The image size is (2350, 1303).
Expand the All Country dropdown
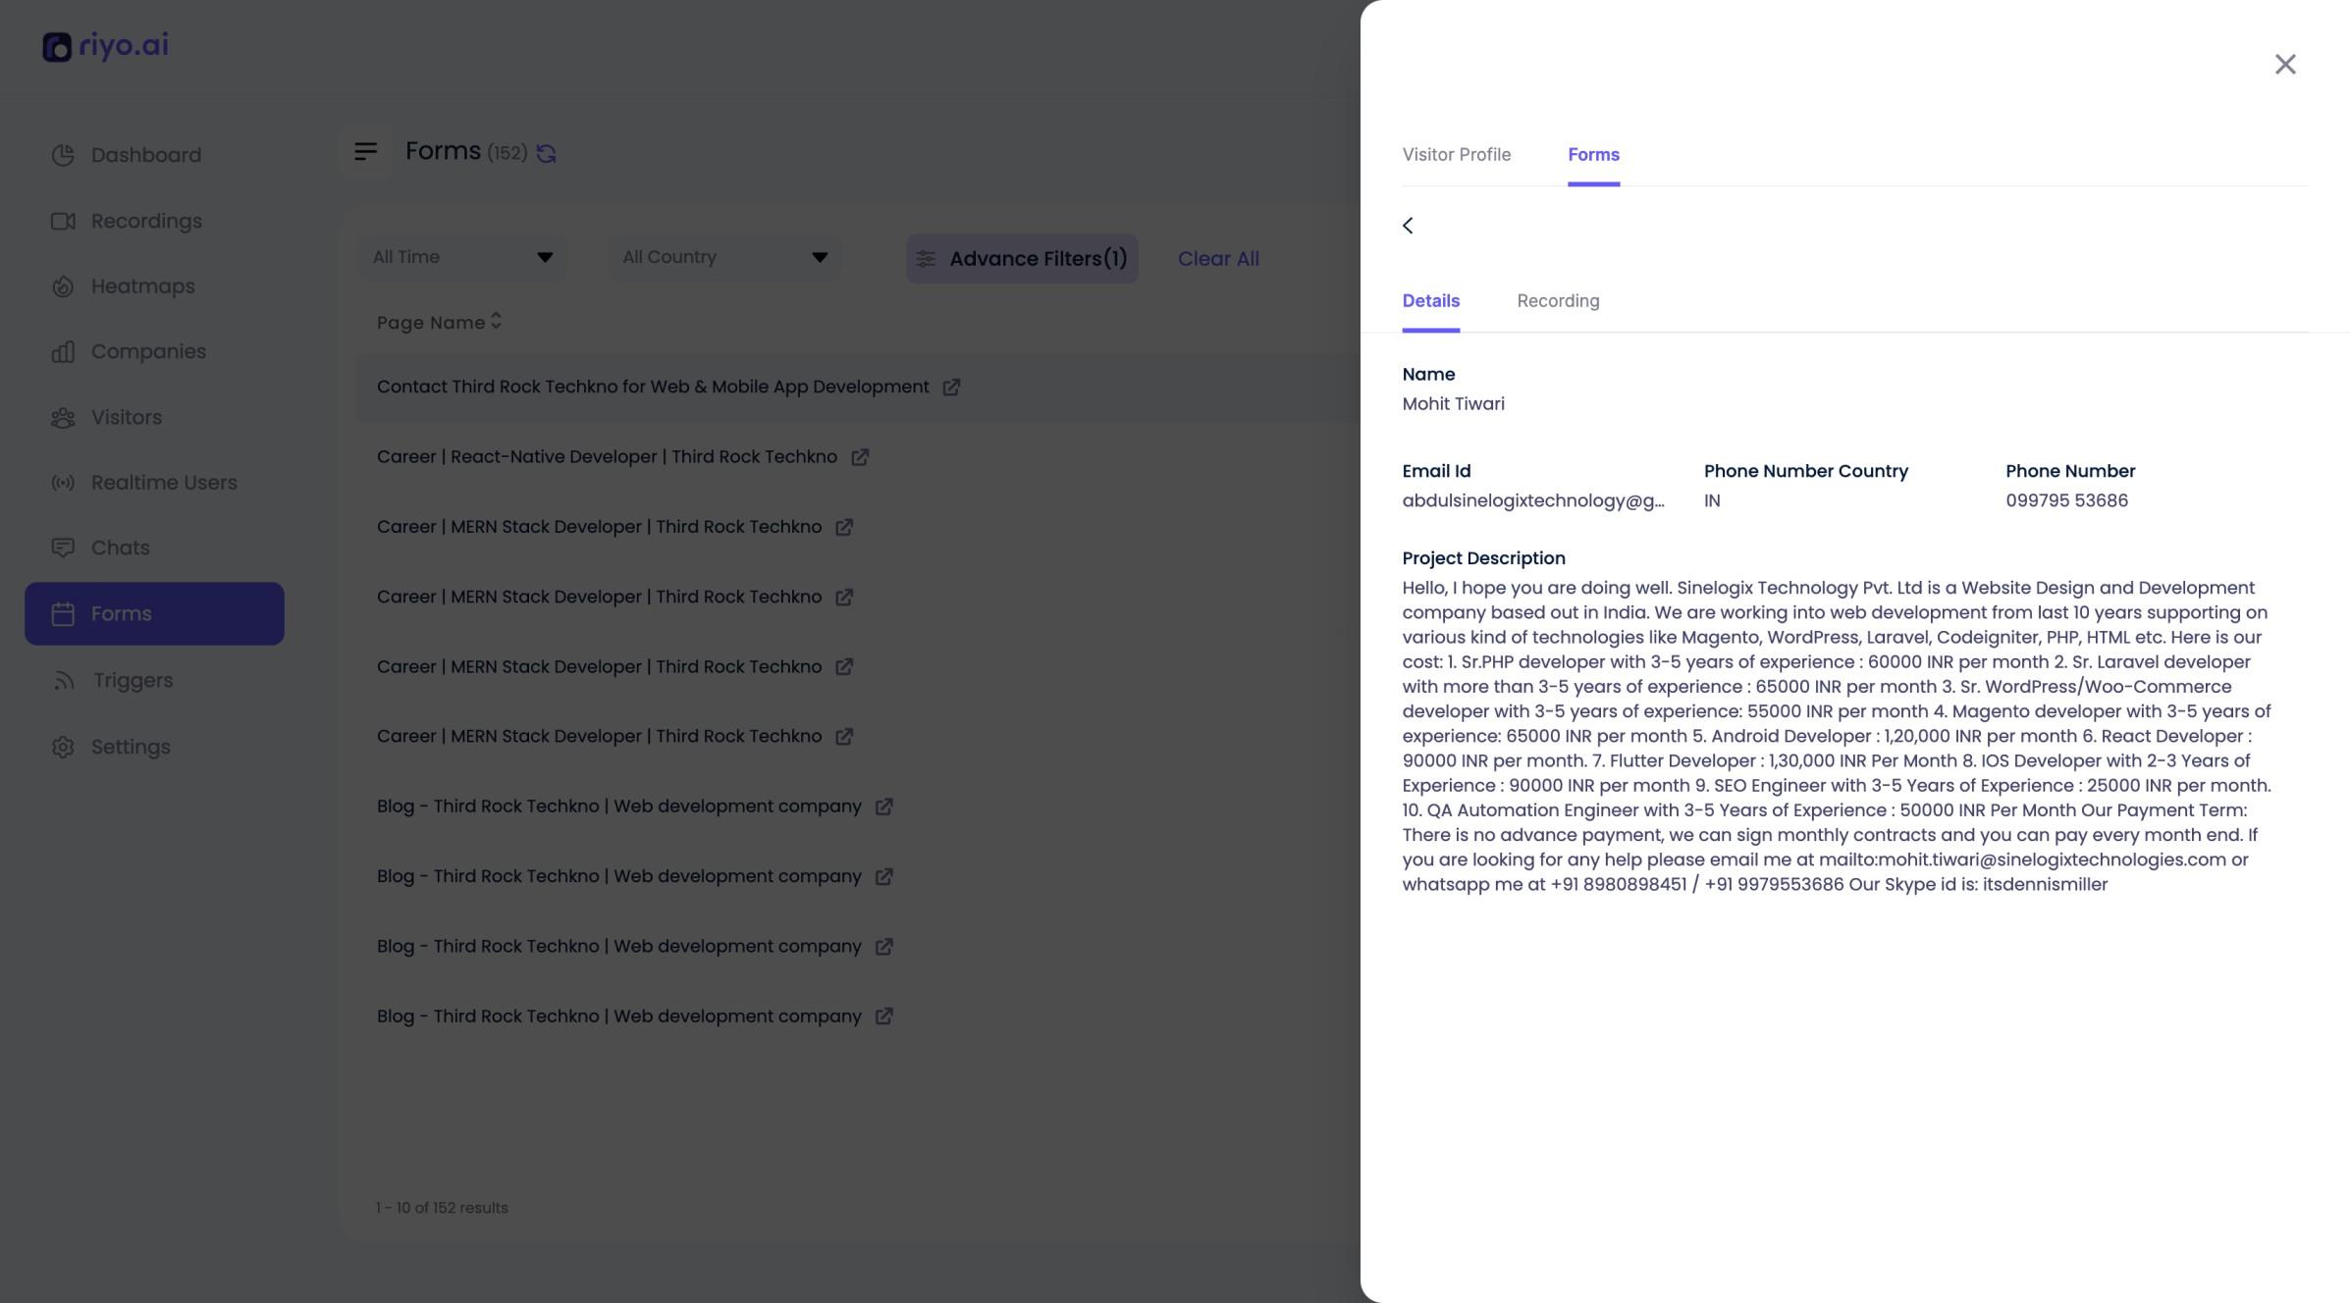[723, 256]
